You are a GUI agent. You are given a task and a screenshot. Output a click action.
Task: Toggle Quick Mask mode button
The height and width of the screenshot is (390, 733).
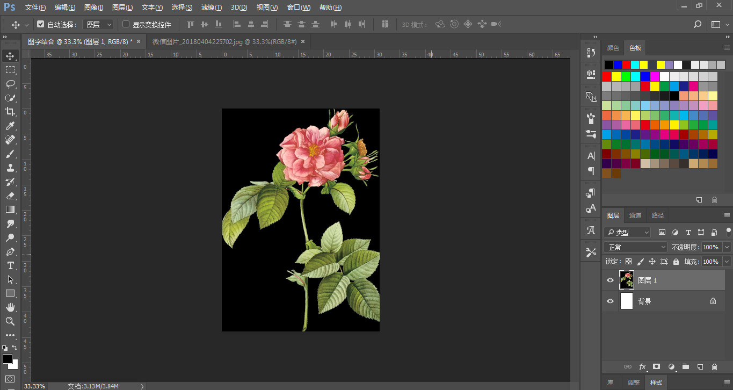click(10, 379)
